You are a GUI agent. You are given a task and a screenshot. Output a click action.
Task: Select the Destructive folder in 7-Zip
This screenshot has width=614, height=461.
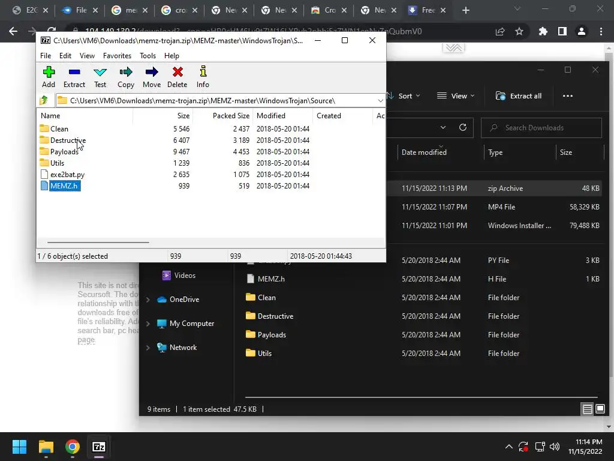tap(68, 140)
